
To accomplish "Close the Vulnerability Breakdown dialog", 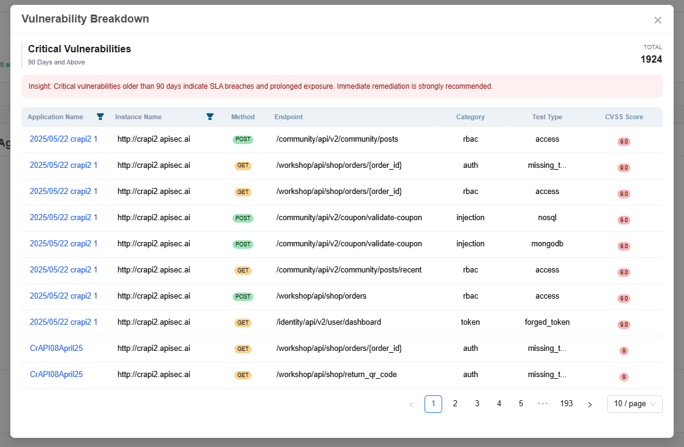I will 658,20.
